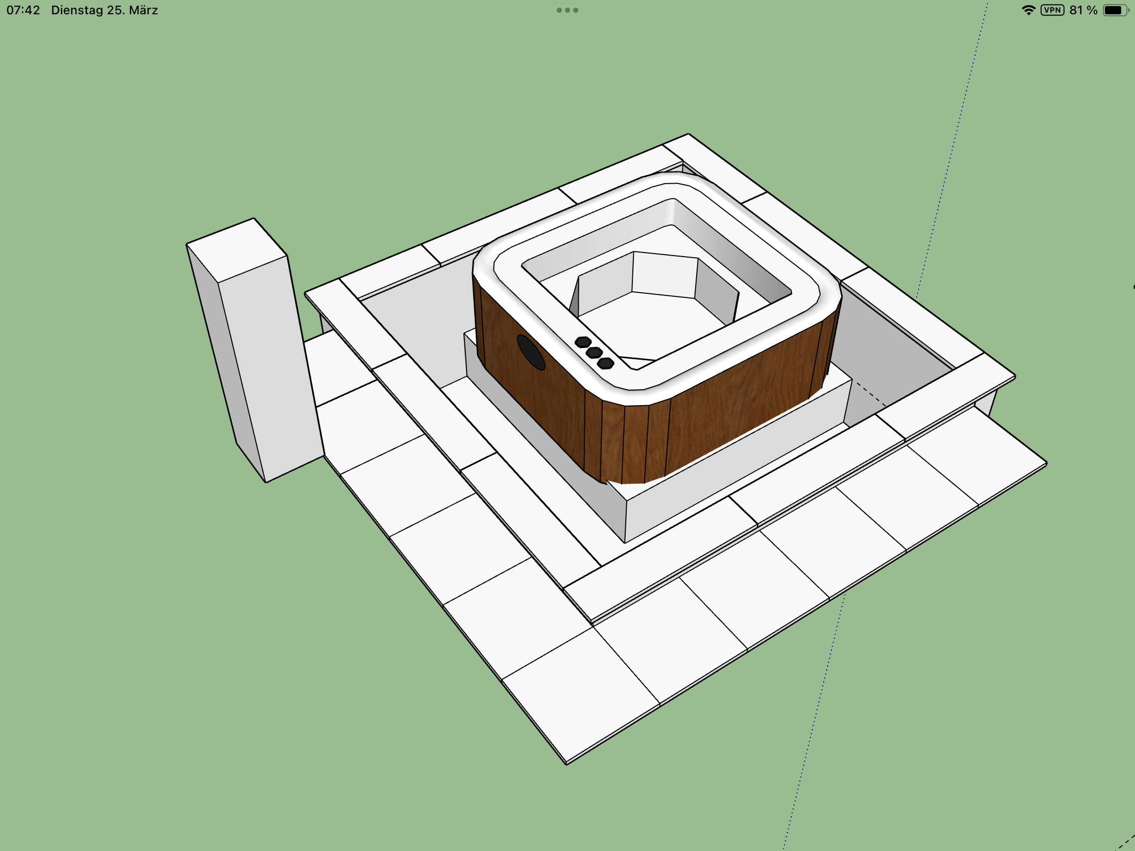
Task: Select the black oval on tub side
Action: pyautogui.click(x=531, y=353)
